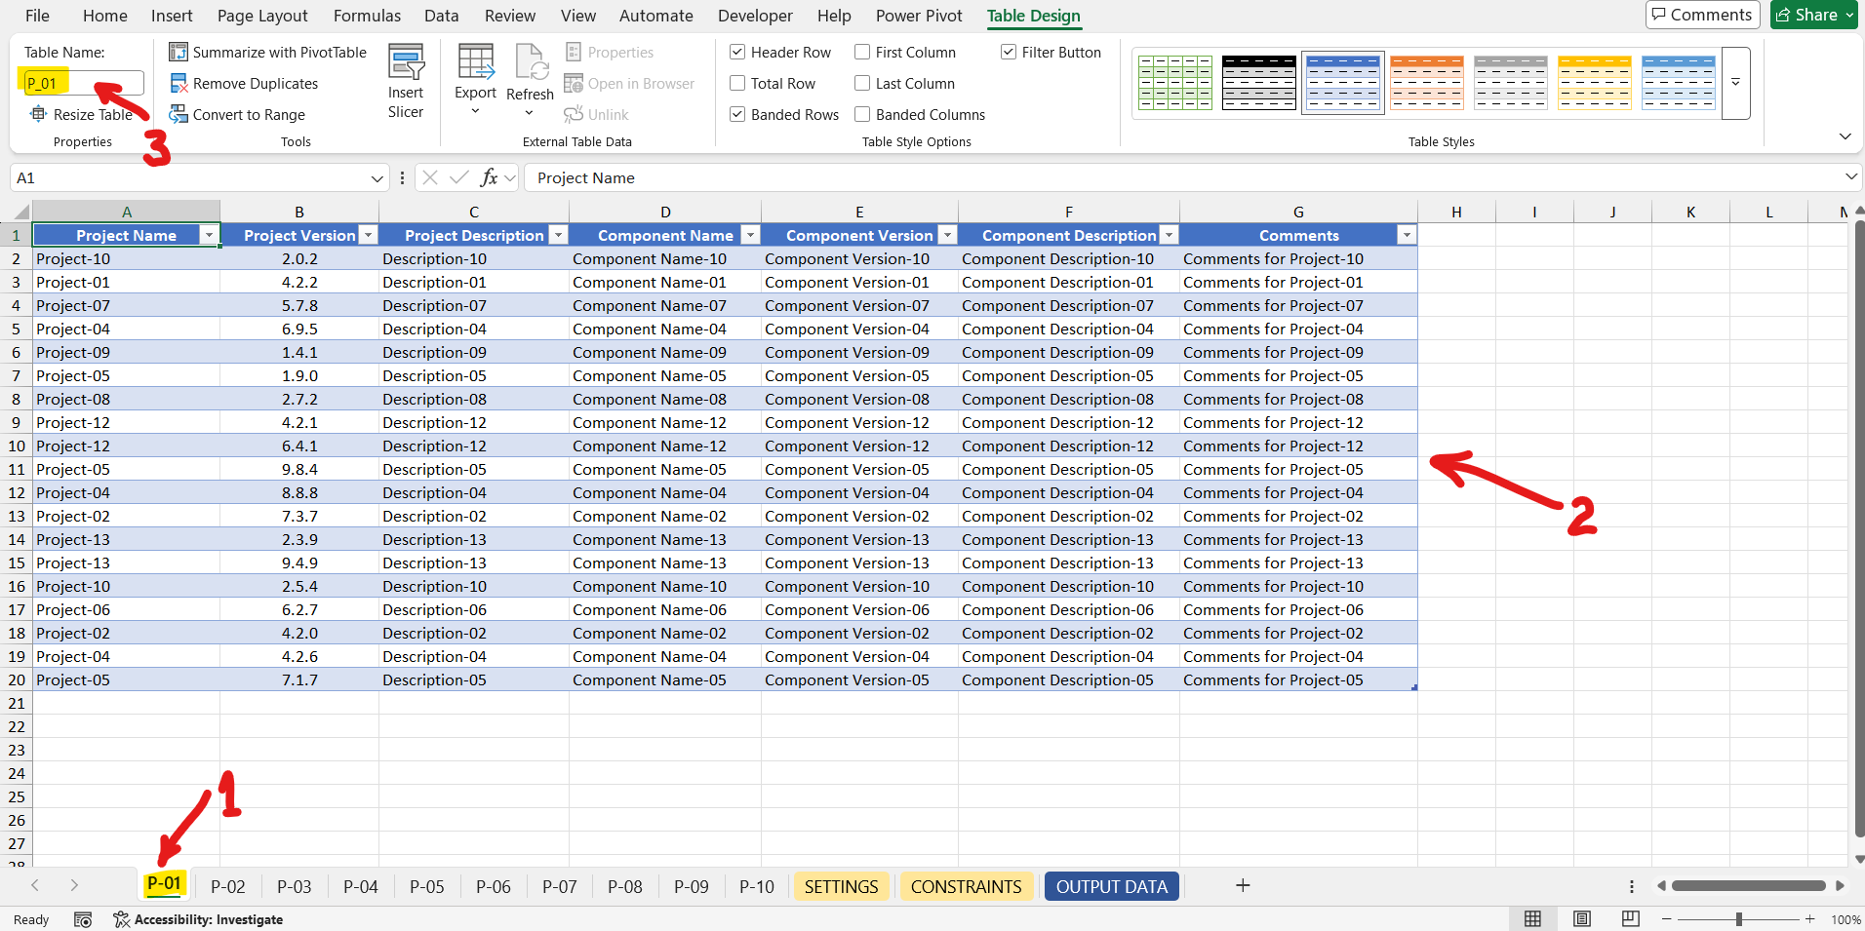Click the Resize Table icon
The image size is (1865, 931).
pos(38,114)
